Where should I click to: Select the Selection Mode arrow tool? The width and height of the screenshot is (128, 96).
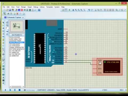[x=3, y=23]
